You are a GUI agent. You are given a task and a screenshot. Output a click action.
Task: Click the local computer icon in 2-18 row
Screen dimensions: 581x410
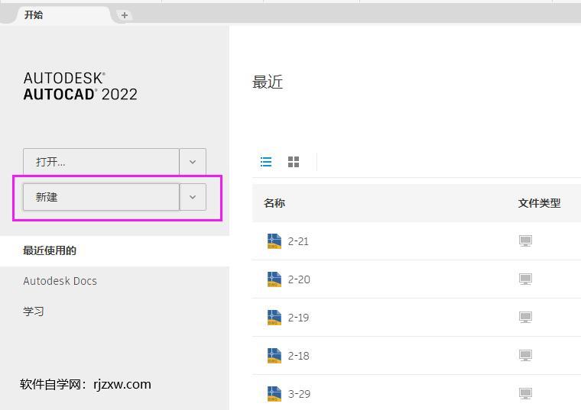[x=525, y=355]
